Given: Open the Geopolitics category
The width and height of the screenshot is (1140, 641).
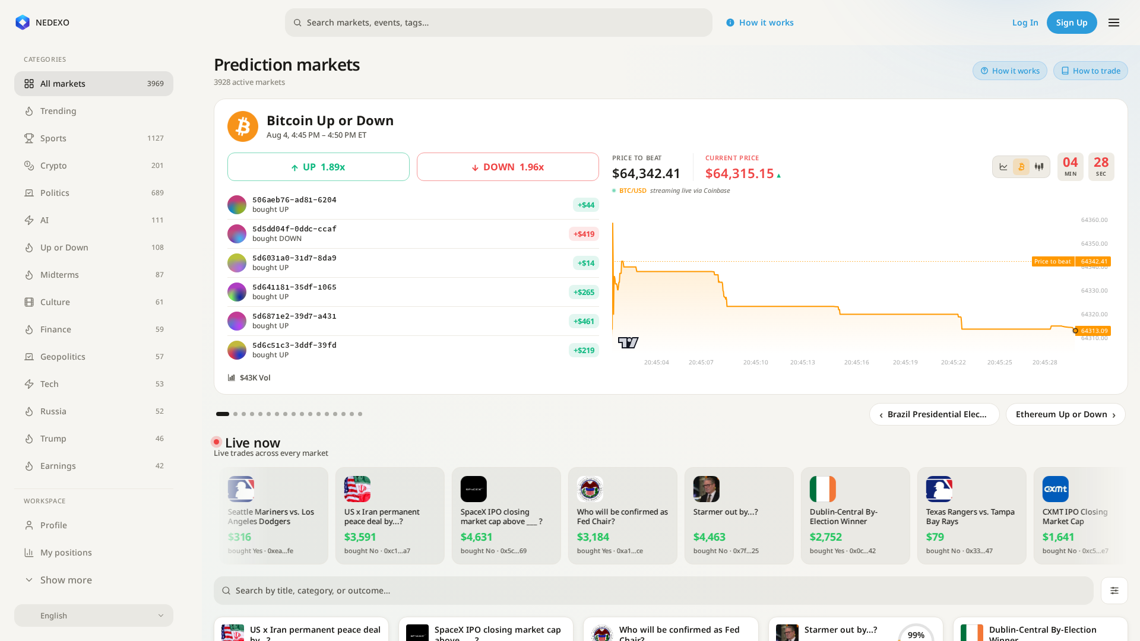Looking at the screenshot, I should [94, 357].
